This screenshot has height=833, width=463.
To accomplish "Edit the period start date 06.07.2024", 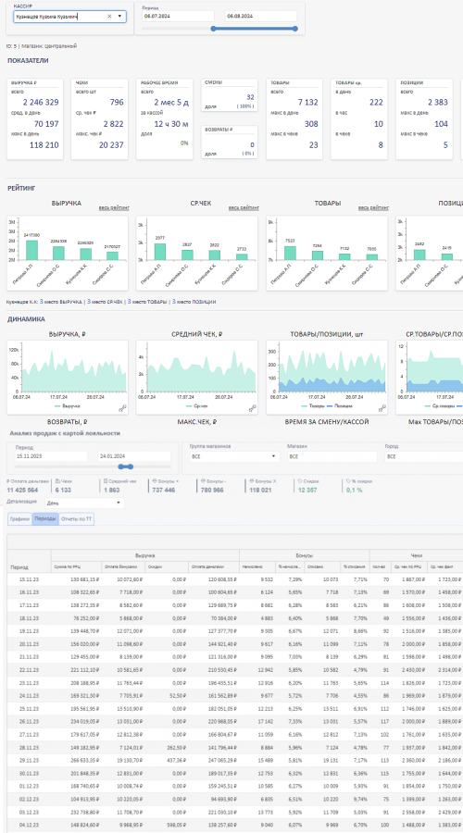I will coord(178,17).
